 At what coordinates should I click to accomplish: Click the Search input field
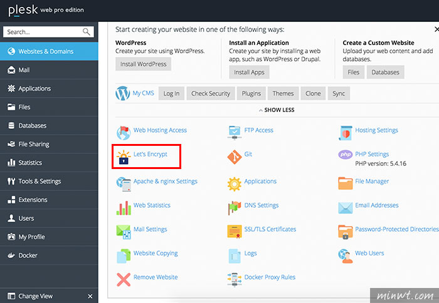tap(48, 32)
